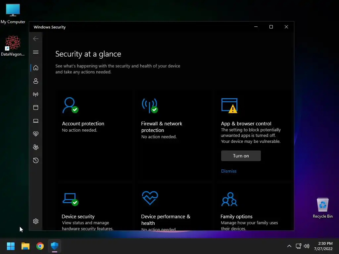Close the Windows Security window

tap(286, 27)
